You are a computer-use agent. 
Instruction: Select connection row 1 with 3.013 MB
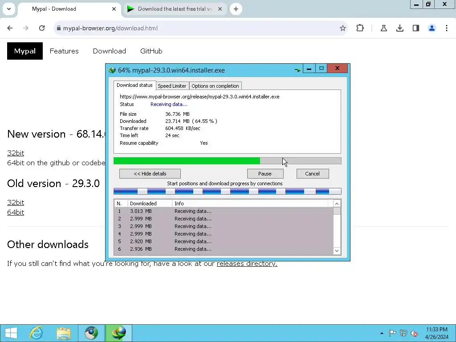[x=224, y=211]
